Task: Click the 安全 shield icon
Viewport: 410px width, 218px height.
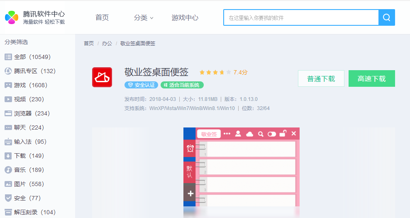Action: click(8, 198)
